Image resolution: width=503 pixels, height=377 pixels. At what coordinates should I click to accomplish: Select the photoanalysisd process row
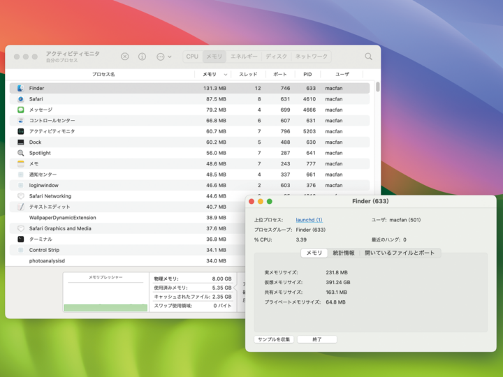127,261
